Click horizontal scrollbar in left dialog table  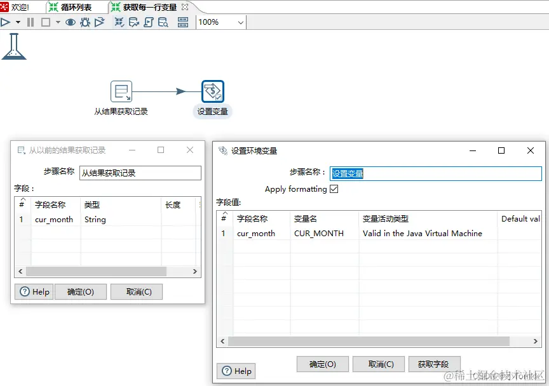tap(97, 271)
